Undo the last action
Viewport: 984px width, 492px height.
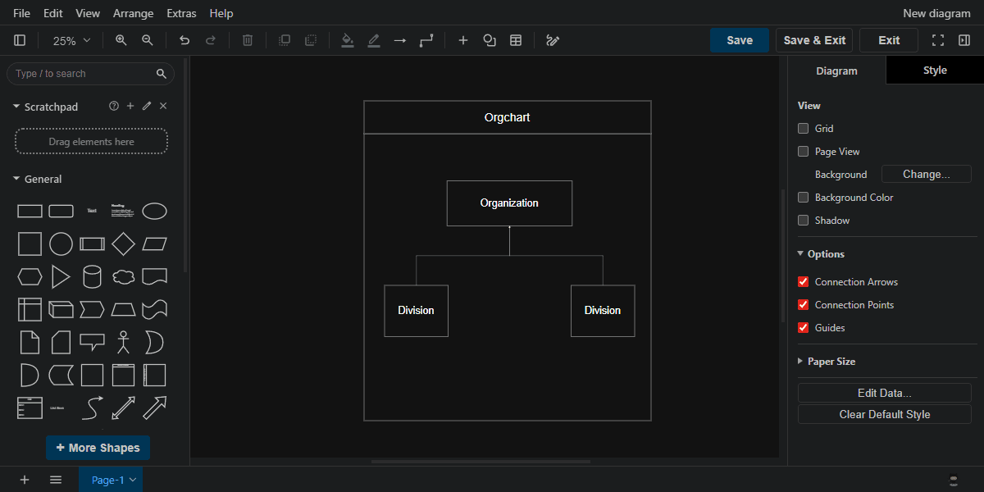[184, 40]
